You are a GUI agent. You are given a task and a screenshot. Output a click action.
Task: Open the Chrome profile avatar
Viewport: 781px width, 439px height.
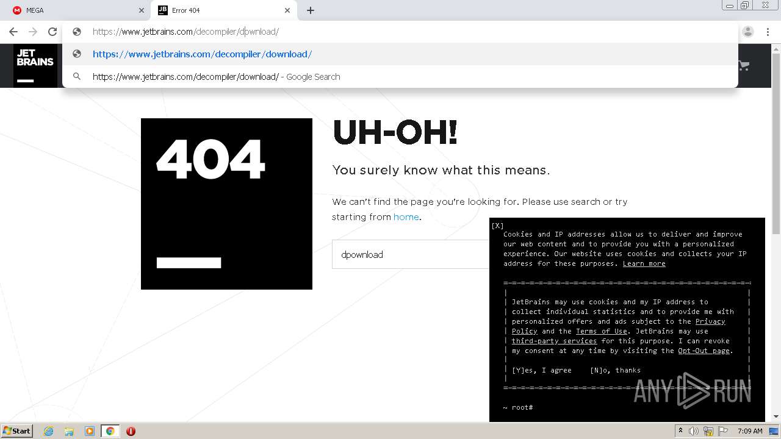(748, 32)
